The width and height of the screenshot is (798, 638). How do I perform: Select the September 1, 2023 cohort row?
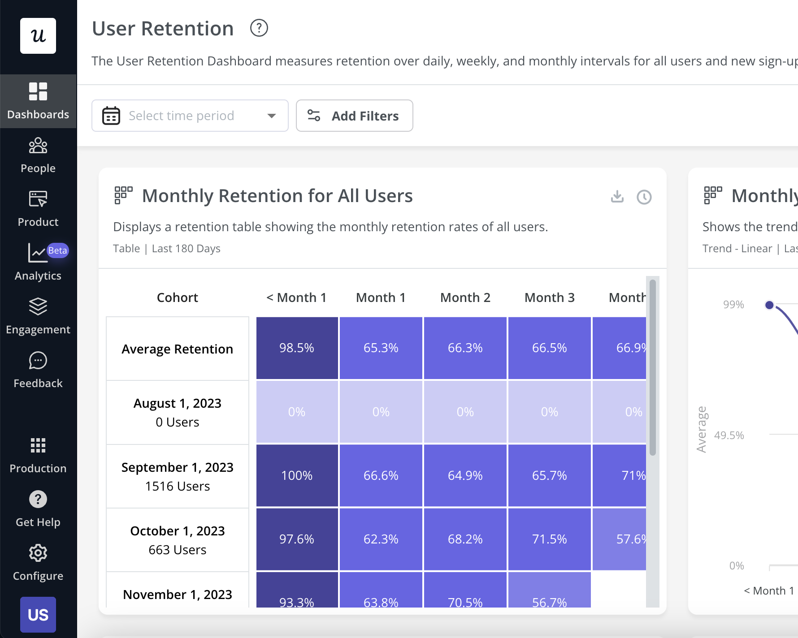pos(178,476)
